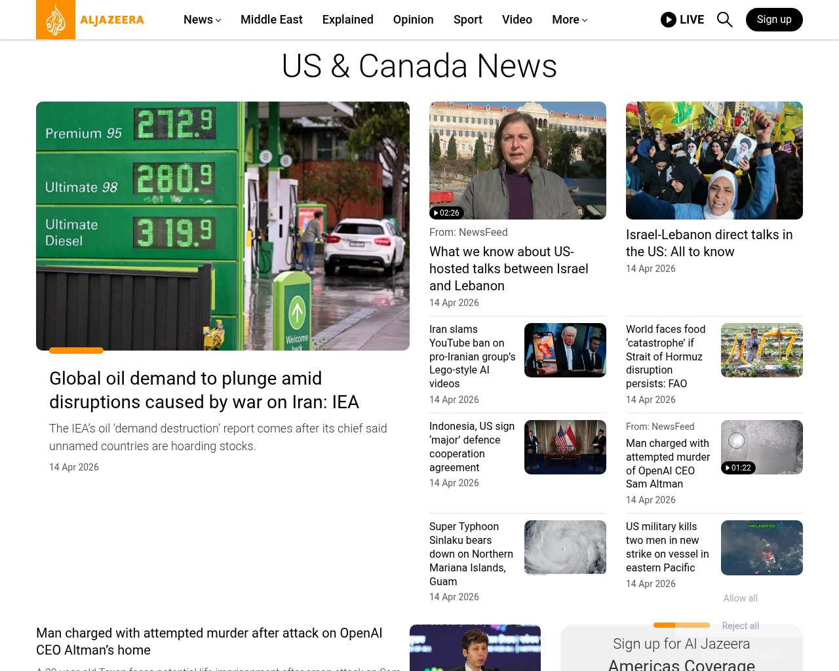The width and height of the screenshot is (839, 671).
Task: Open the search magnifier icon
Action: tap(724, 20)
